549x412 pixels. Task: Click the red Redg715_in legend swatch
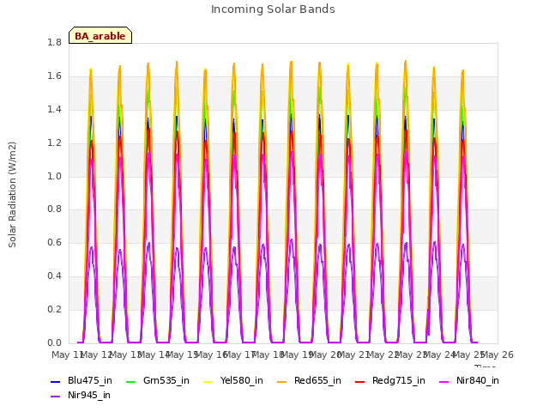pos(360,381)
